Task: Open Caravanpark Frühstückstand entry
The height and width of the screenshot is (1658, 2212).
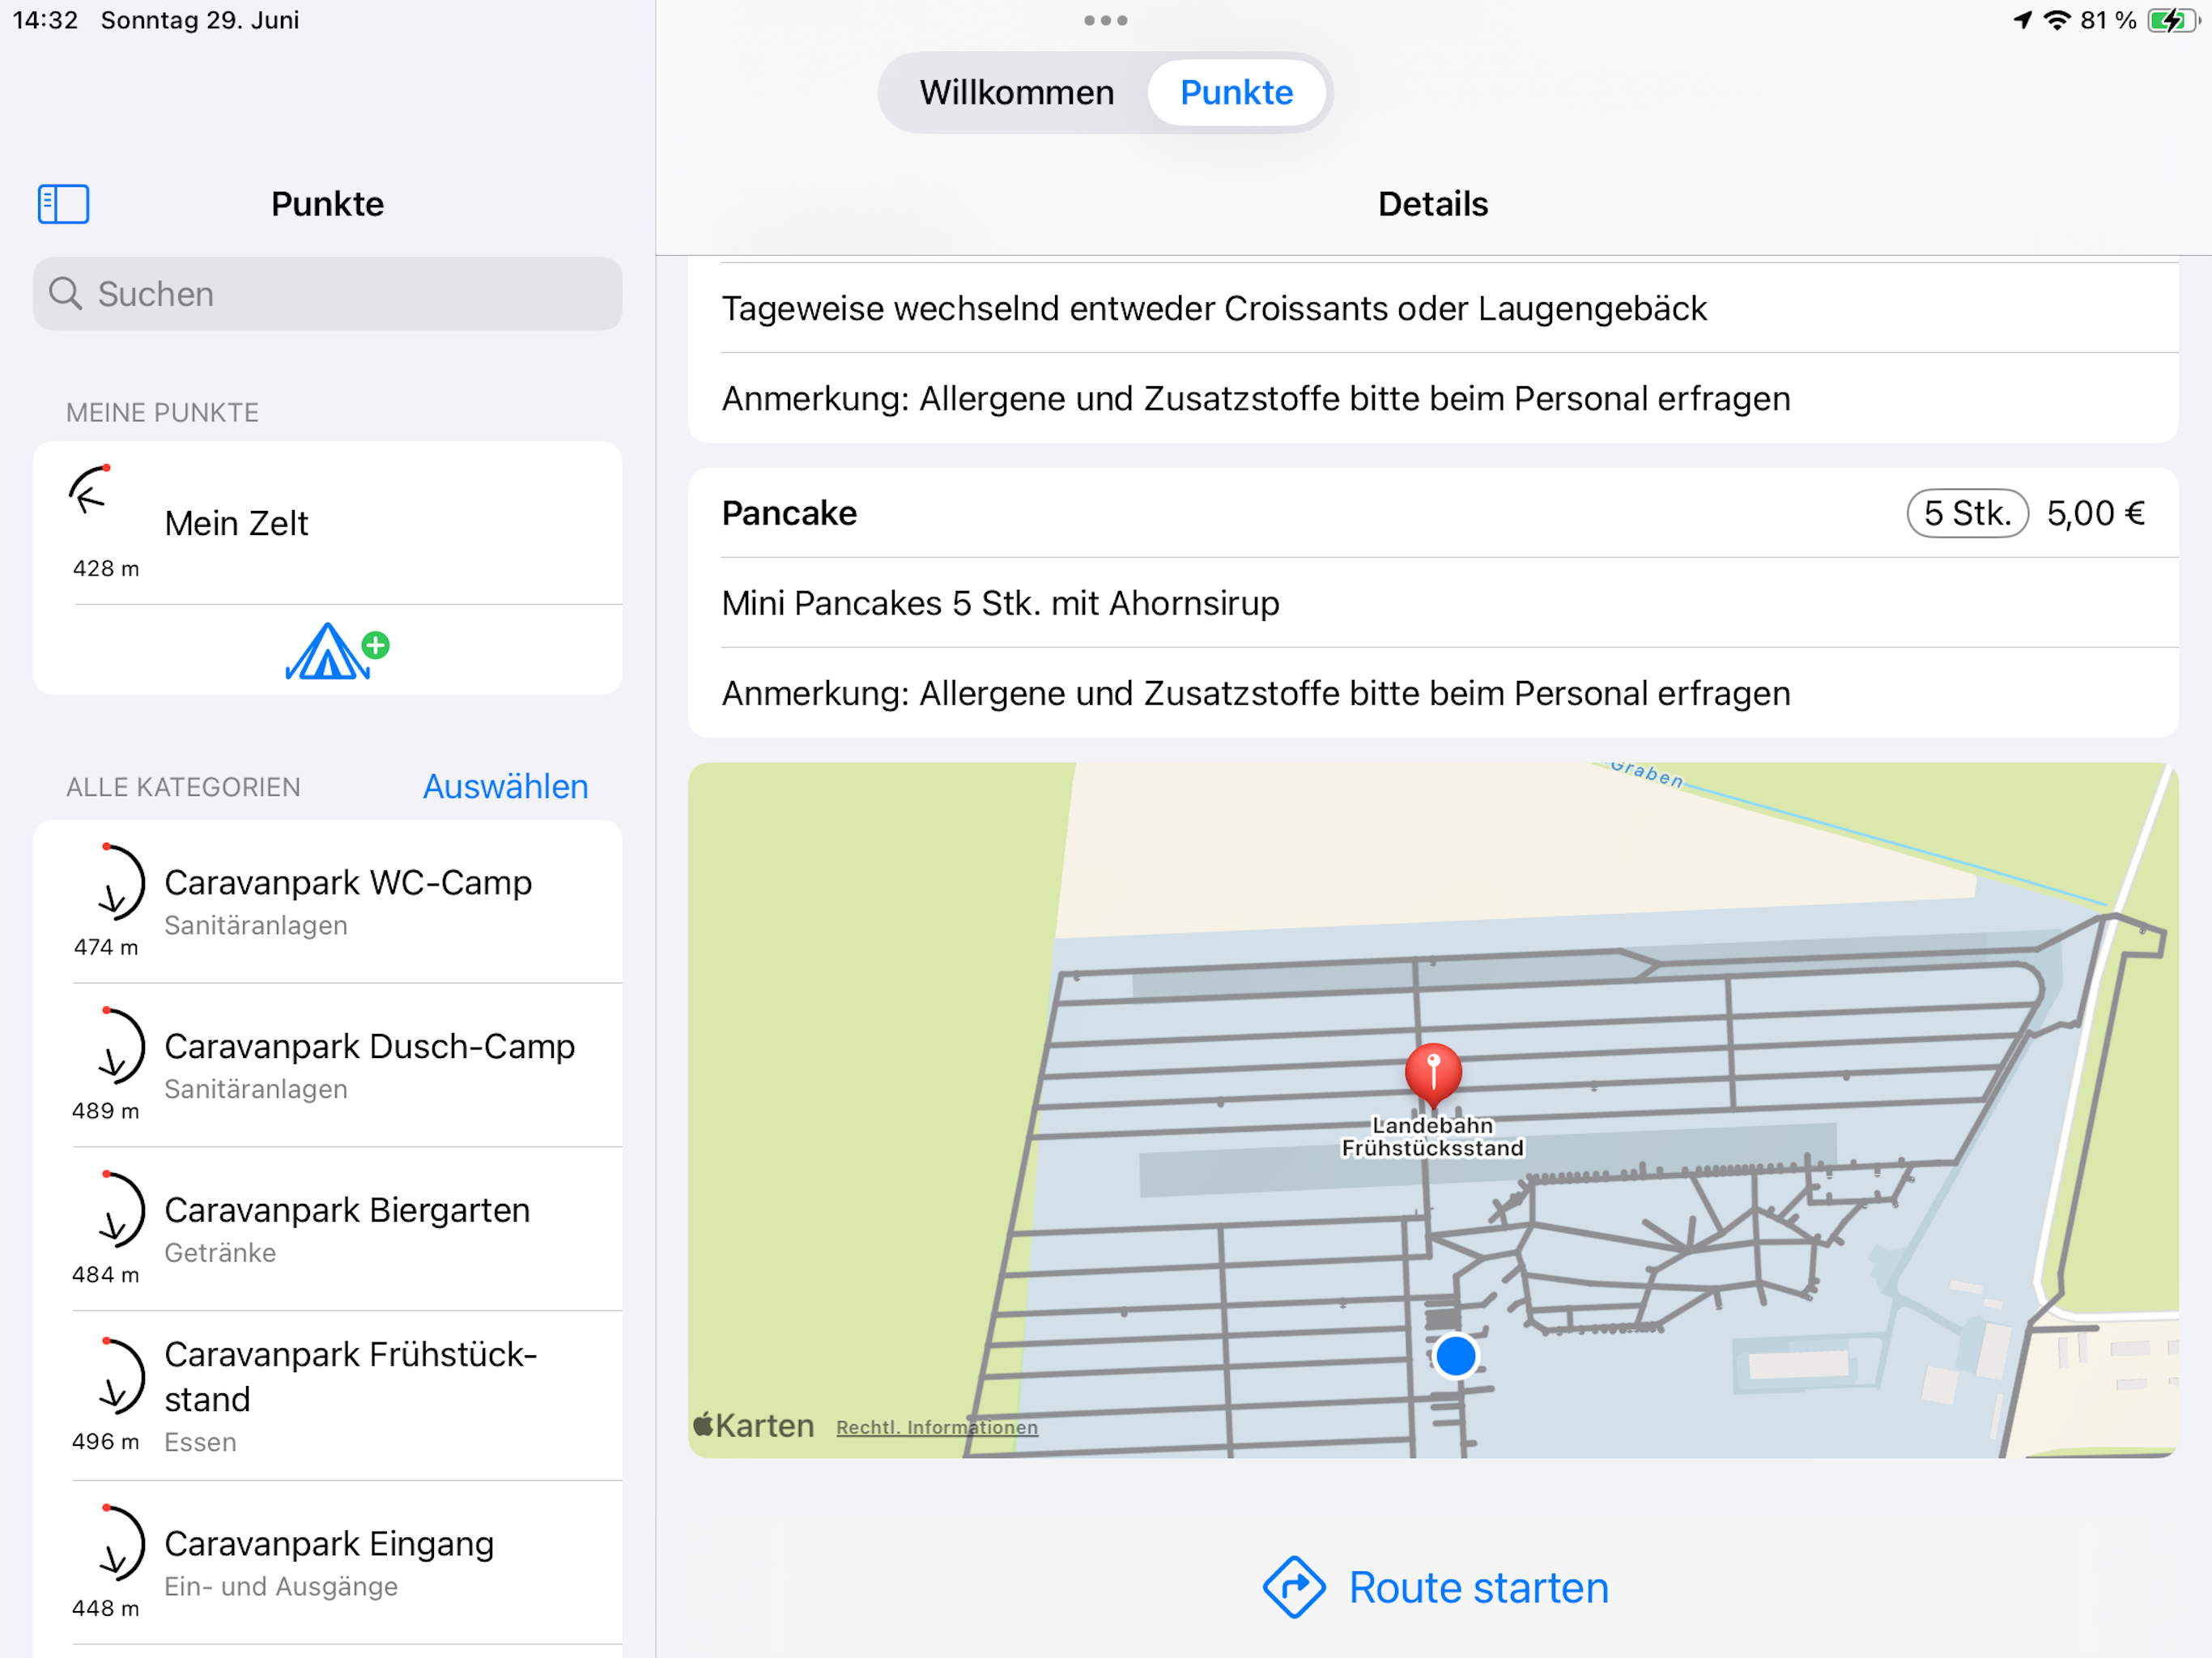Action: coord(328,1396)
